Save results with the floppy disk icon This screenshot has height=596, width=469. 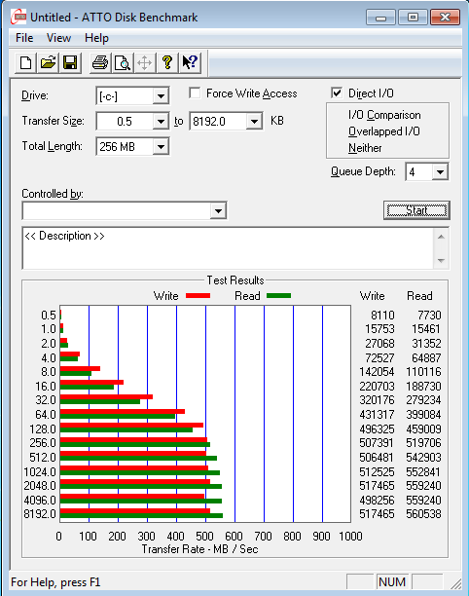[x=70, y=62]
